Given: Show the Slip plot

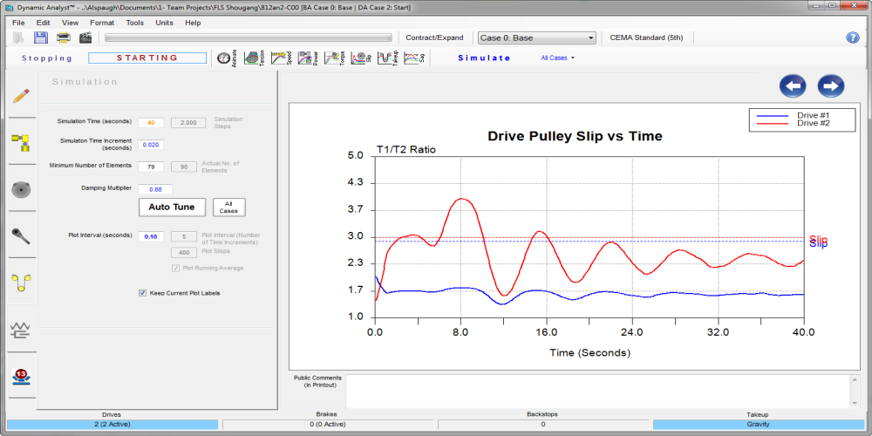Looking at the screenshot, I should pos(361,58).
